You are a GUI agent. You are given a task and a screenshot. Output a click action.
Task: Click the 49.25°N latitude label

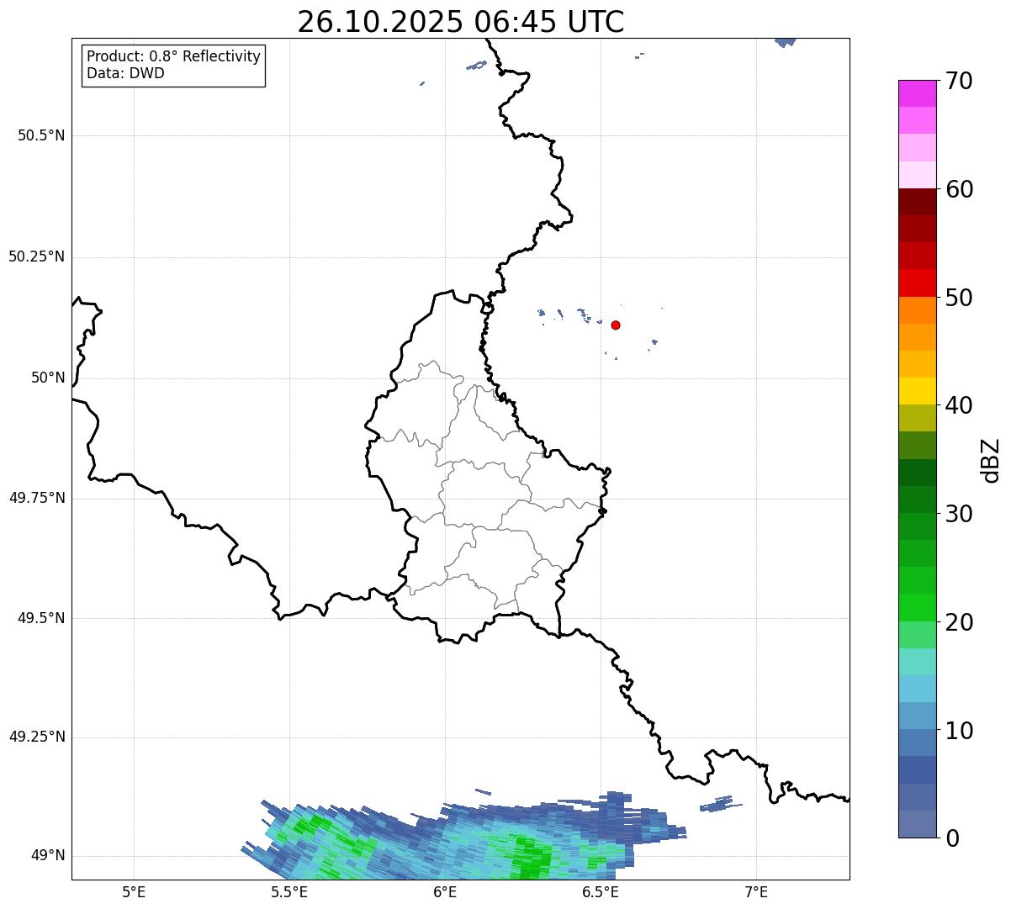37,737
